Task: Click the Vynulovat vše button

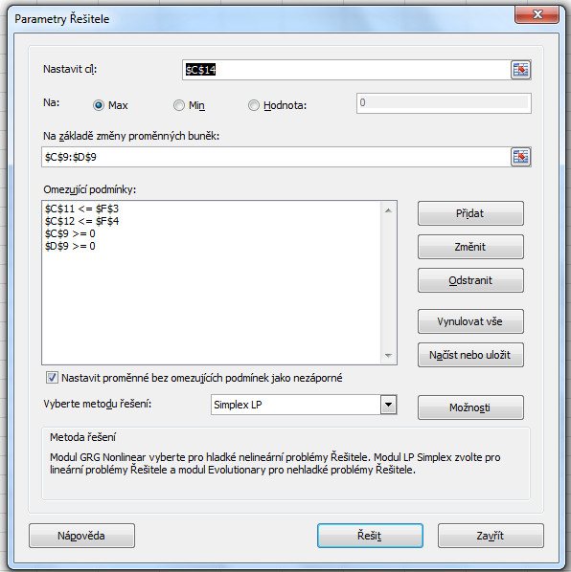Action: [x=470, y=321]
